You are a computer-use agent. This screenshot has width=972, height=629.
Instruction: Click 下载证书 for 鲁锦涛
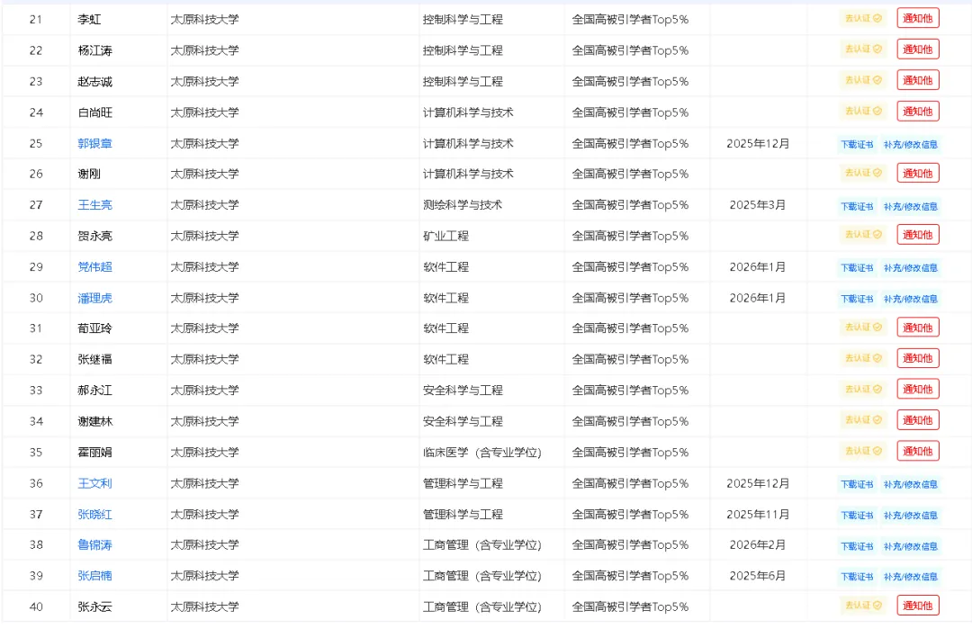coord(857,546)
